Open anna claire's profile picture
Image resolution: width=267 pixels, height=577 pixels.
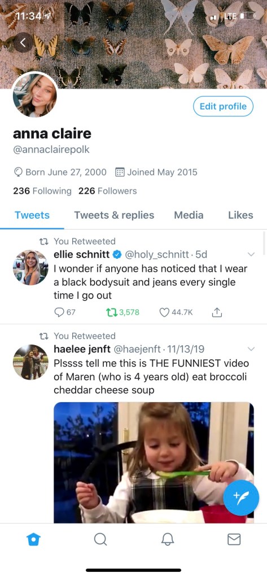[x=34, y=95]
